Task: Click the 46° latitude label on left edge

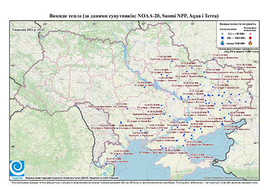Action: tap(13, 147)
